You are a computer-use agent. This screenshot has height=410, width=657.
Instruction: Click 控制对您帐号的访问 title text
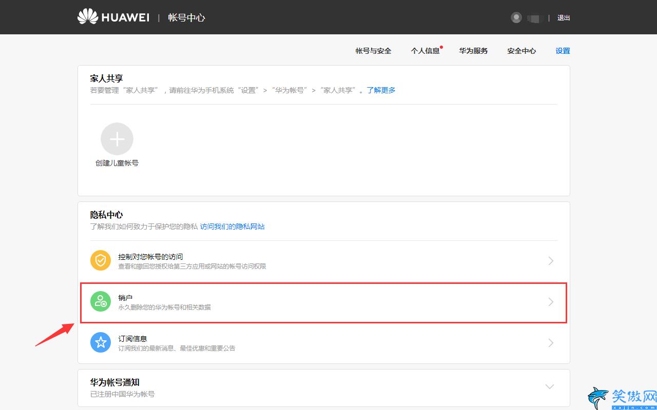point(150,256)
